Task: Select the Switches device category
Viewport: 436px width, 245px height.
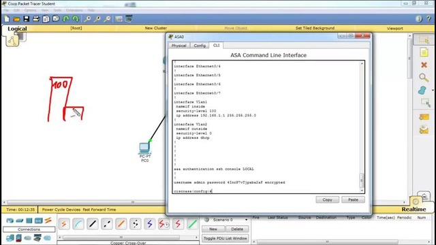Action: coord(20,220)
